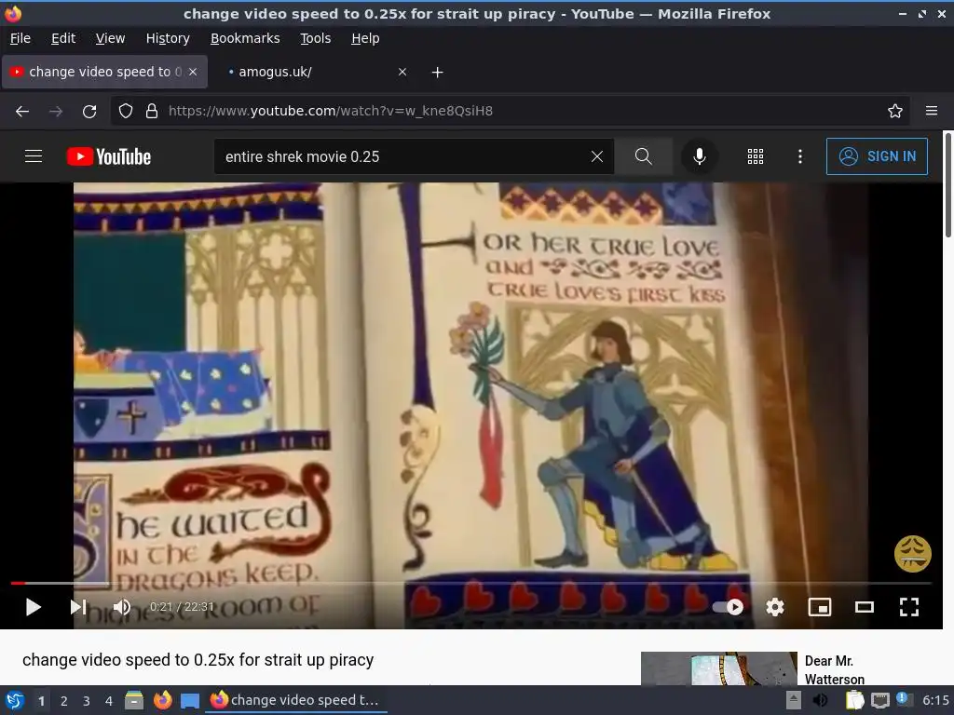Open the Firefox application menu
This screenshot has width=954, height=715.
[x=931, y=111]
